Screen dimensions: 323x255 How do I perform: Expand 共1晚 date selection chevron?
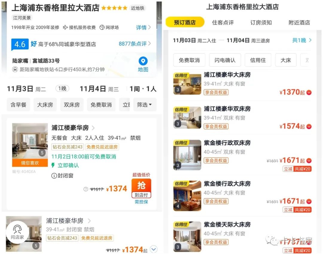310,40
